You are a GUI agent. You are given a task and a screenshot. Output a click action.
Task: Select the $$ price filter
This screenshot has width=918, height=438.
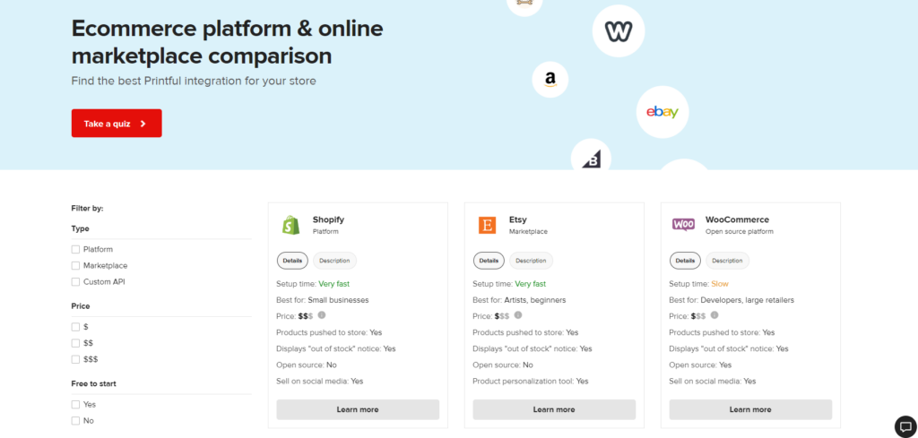tap(75, 343)
